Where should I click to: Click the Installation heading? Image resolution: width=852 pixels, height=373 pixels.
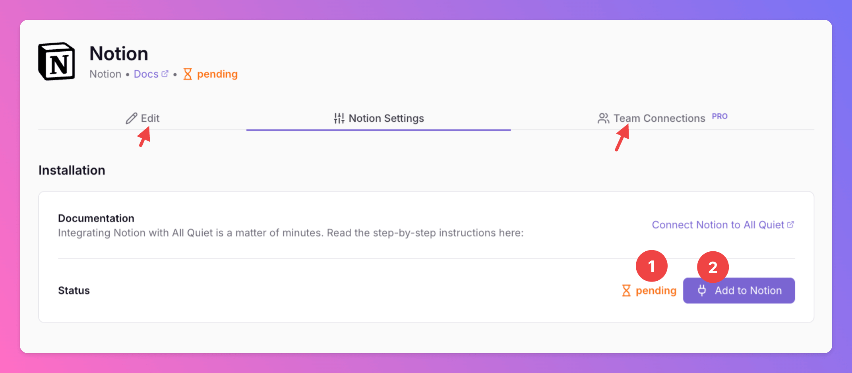click(72, 170)
